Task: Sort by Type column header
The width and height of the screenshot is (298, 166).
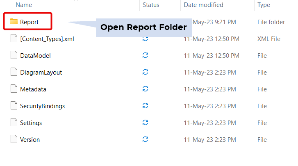Action: pos(264,5)
